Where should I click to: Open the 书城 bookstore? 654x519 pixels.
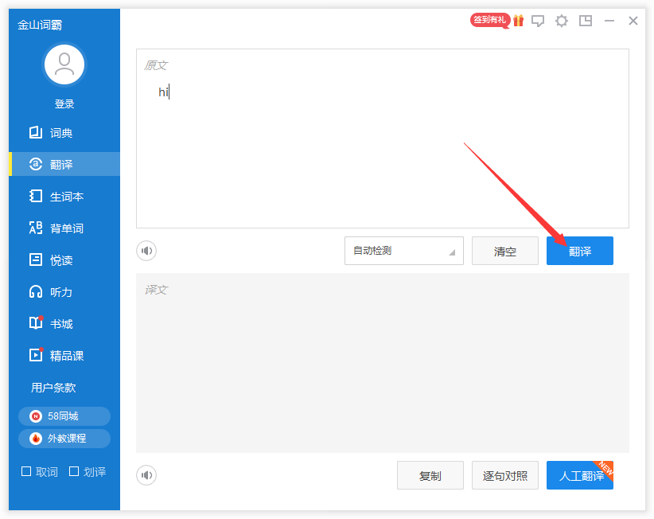[x=64, y=323]
